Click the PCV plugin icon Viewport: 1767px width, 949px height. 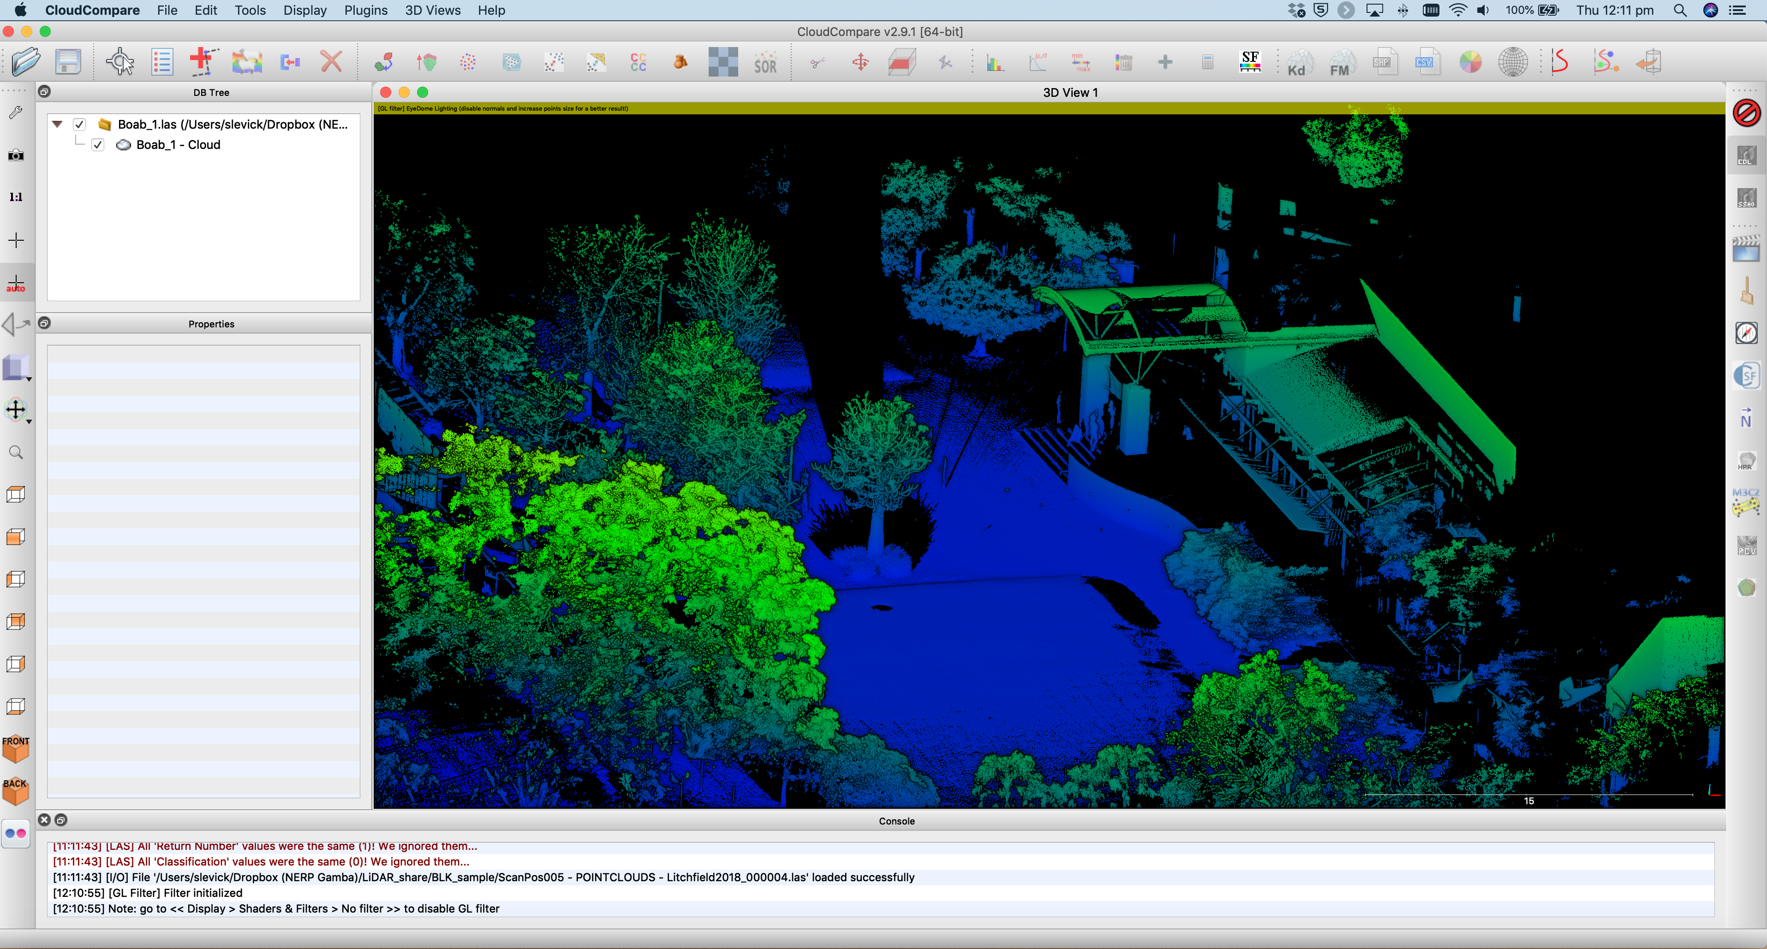1746,545
